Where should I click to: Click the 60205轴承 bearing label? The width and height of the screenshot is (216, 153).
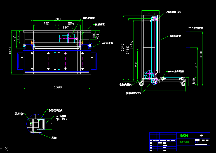[56, 110]
